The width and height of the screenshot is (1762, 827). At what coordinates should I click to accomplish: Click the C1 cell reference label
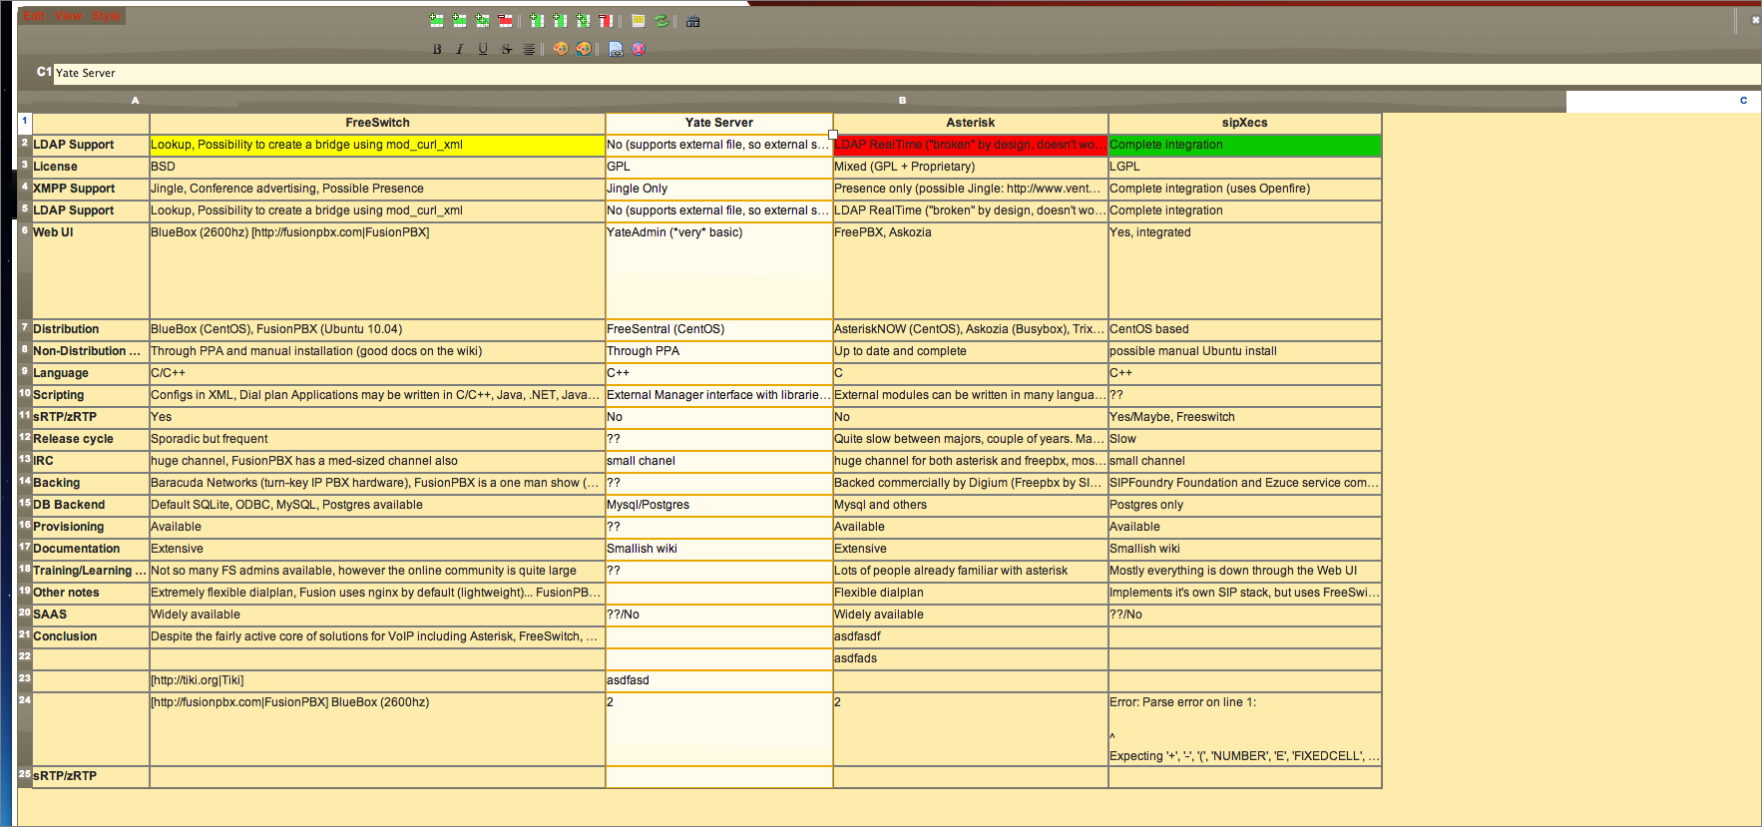coord(44,72)
